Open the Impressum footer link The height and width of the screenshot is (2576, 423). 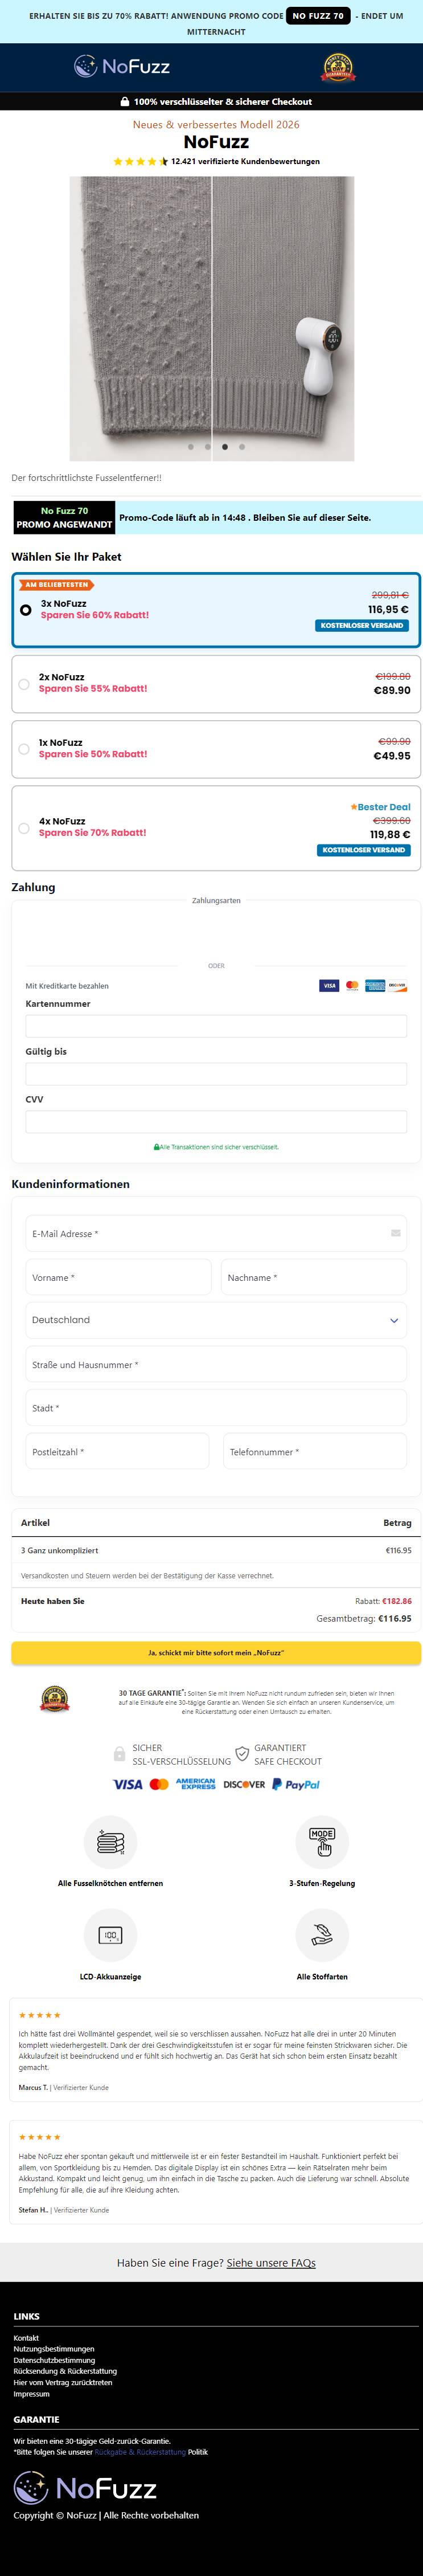31,2393
